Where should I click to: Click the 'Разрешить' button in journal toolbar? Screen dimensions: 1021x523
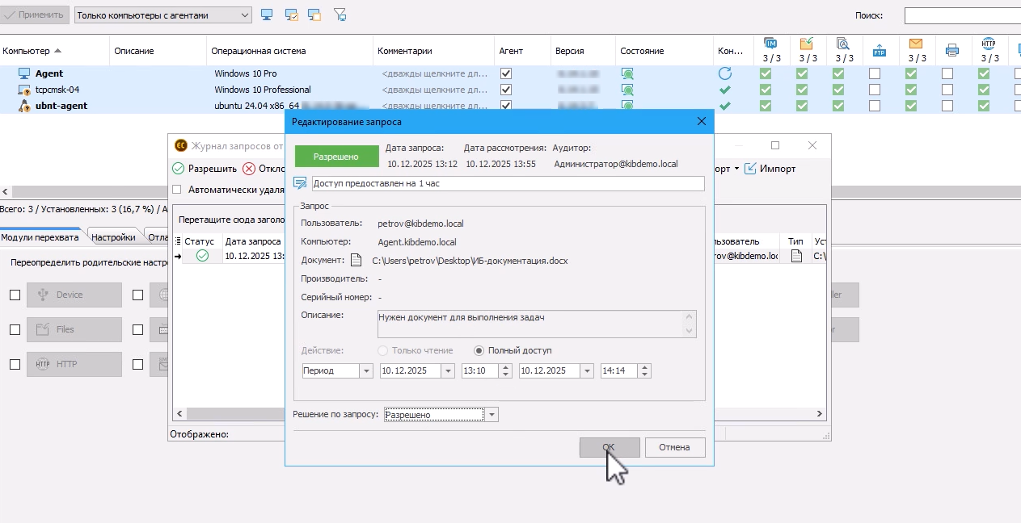[205, 169]
